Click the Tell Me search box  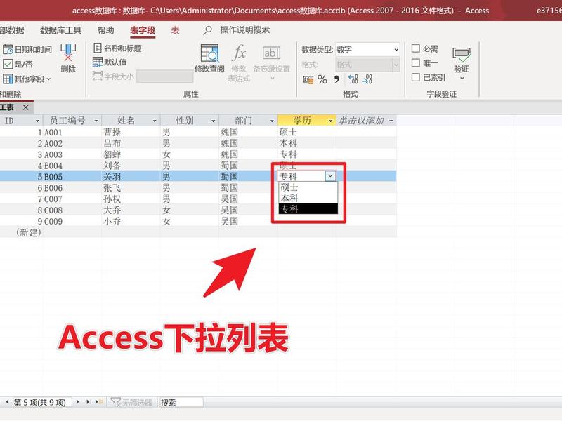pyautogui.click(x=244, y=30)
